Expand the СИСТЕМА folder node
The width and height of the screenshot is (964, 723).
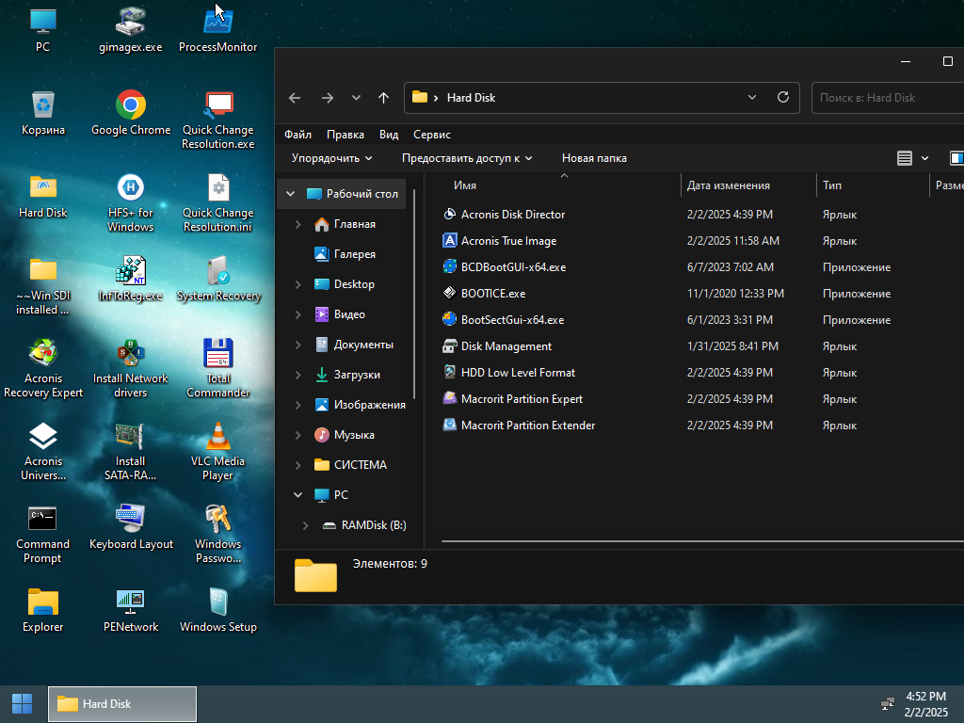point(298,465)
